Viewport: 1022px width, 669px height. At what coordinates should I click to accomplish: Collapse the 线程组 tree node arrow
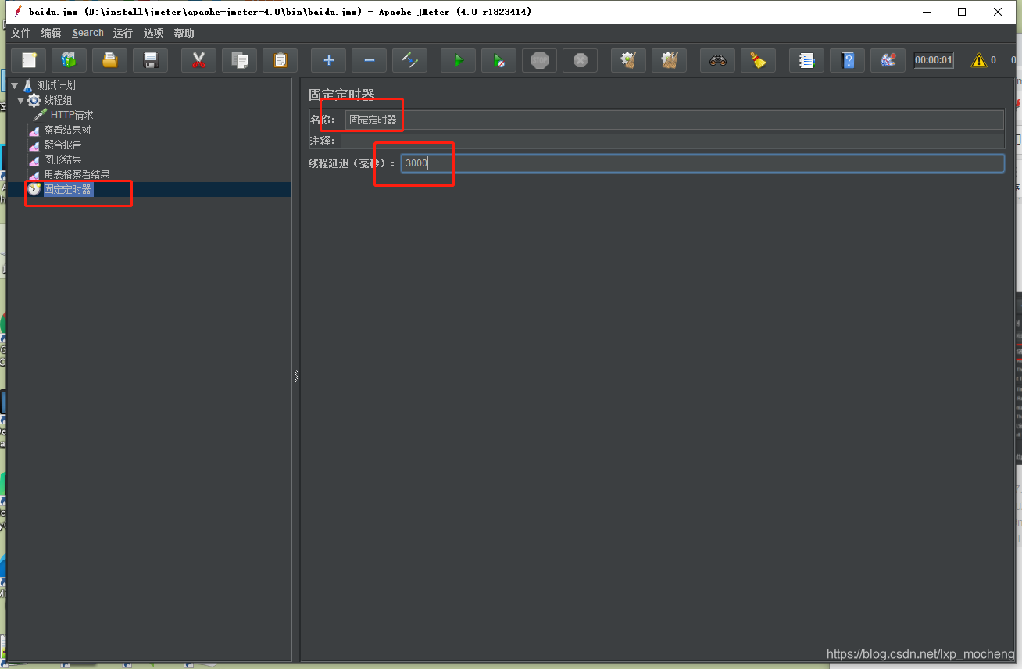coord(21,100)
